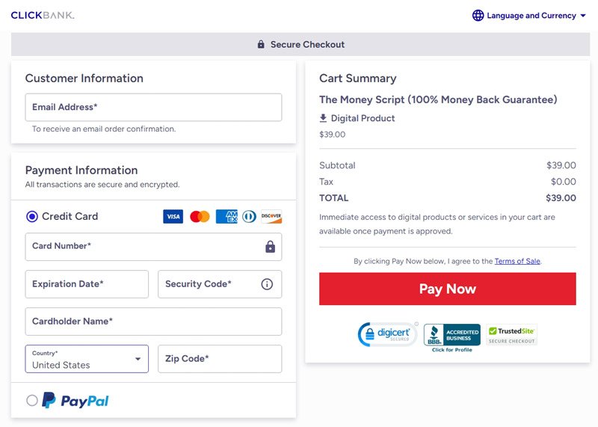The height and width of the screenshot is (427, 598).
Task: Open the DigiCert Secured badge
Action: [x=387, y=334]
